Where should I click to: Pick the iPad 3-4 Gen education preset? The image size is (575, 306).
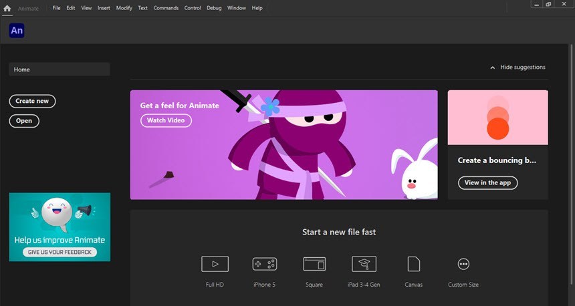(364, 264)
